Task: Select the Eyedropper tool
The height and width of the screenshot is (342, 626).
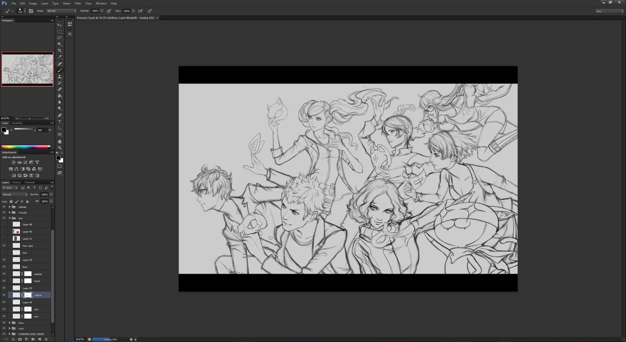Action: coord(59,57)
